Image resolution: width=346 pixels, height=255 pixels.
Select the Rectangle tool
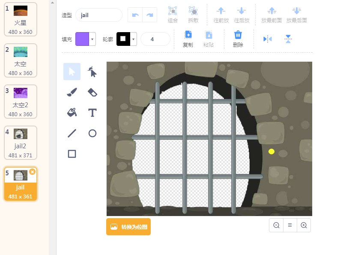point(72,154)
